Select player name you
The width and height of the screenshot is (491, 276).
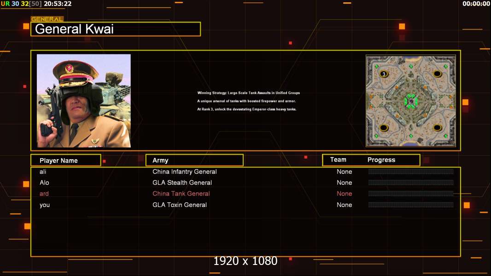click(45, 205)
